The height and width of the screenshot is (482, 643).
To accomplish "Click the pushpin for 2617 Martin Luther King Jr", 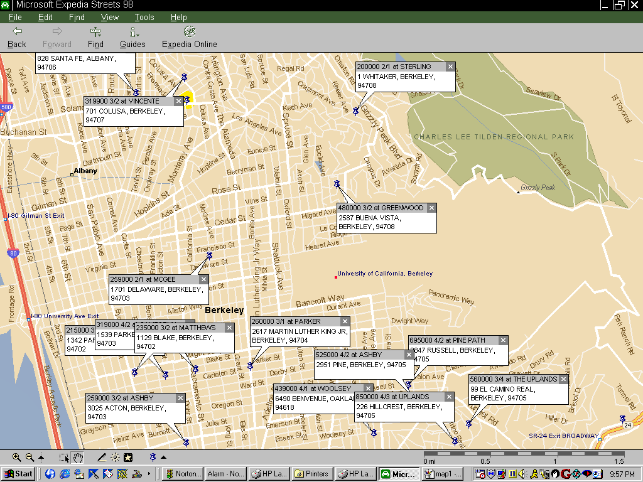I will pyautogui.click(x=250, y=366).
